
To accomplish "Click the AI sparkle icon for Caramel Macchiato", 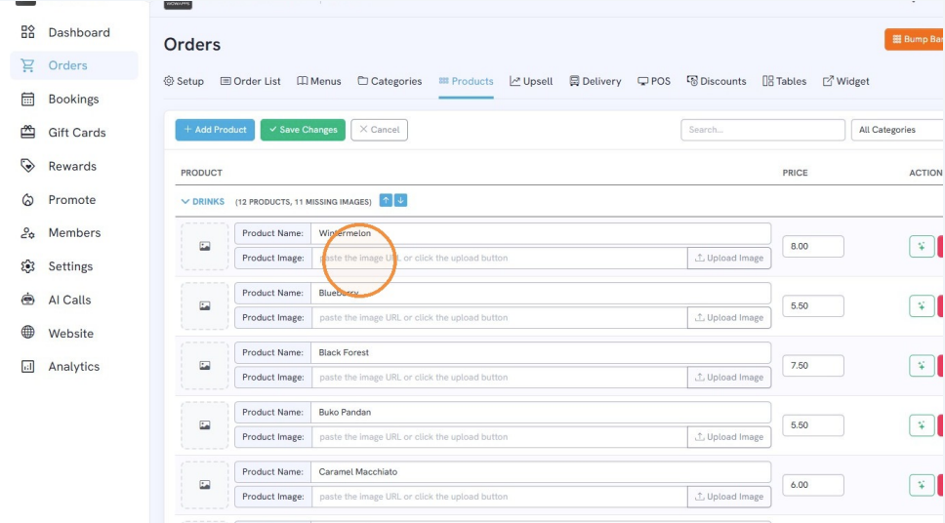I will click(x=922, y=484).
